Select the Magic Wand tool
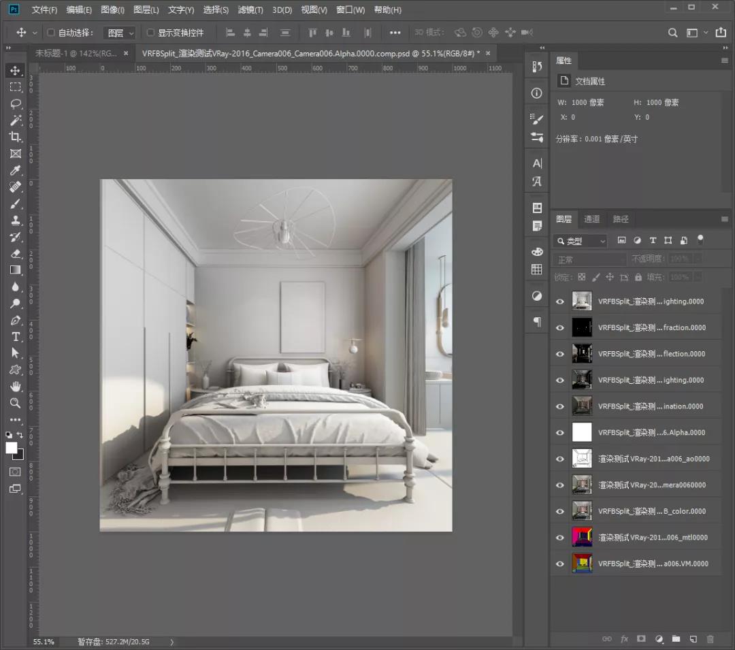The height and width of the screenshot is (650, 735). pos(15,120)
